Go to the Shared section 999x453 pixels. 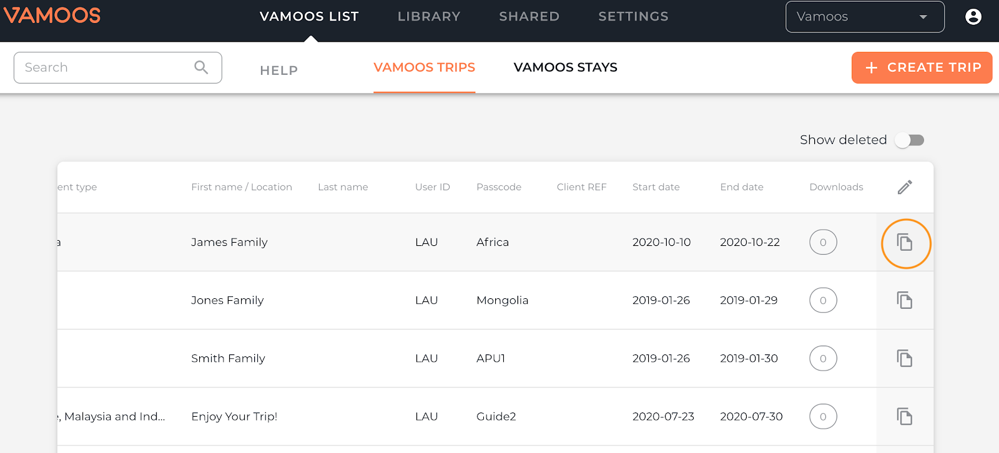pyautogui.click(x=529, y=17)
